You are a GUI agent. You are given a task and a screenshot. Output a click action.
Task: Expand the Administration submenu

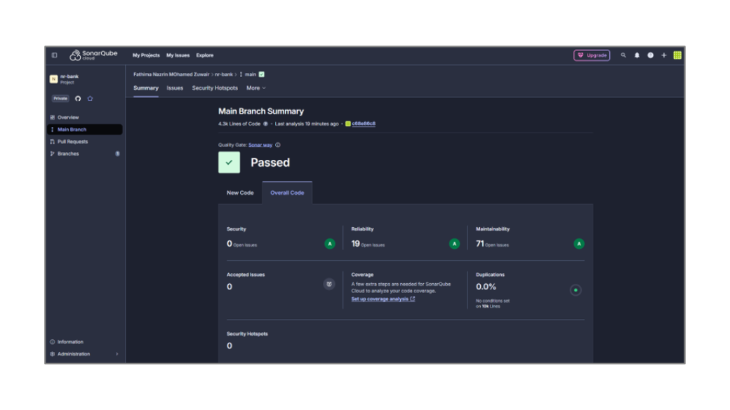click(x=117, y=354)
